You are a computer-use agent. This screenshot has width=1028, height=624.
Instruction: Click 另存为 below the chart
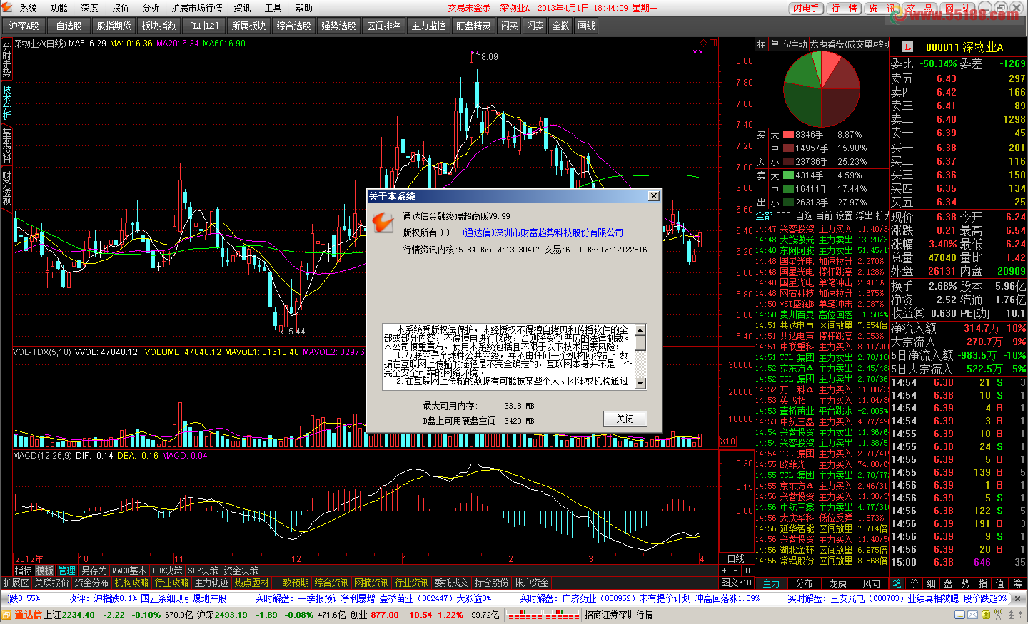[x=94, y=571]
